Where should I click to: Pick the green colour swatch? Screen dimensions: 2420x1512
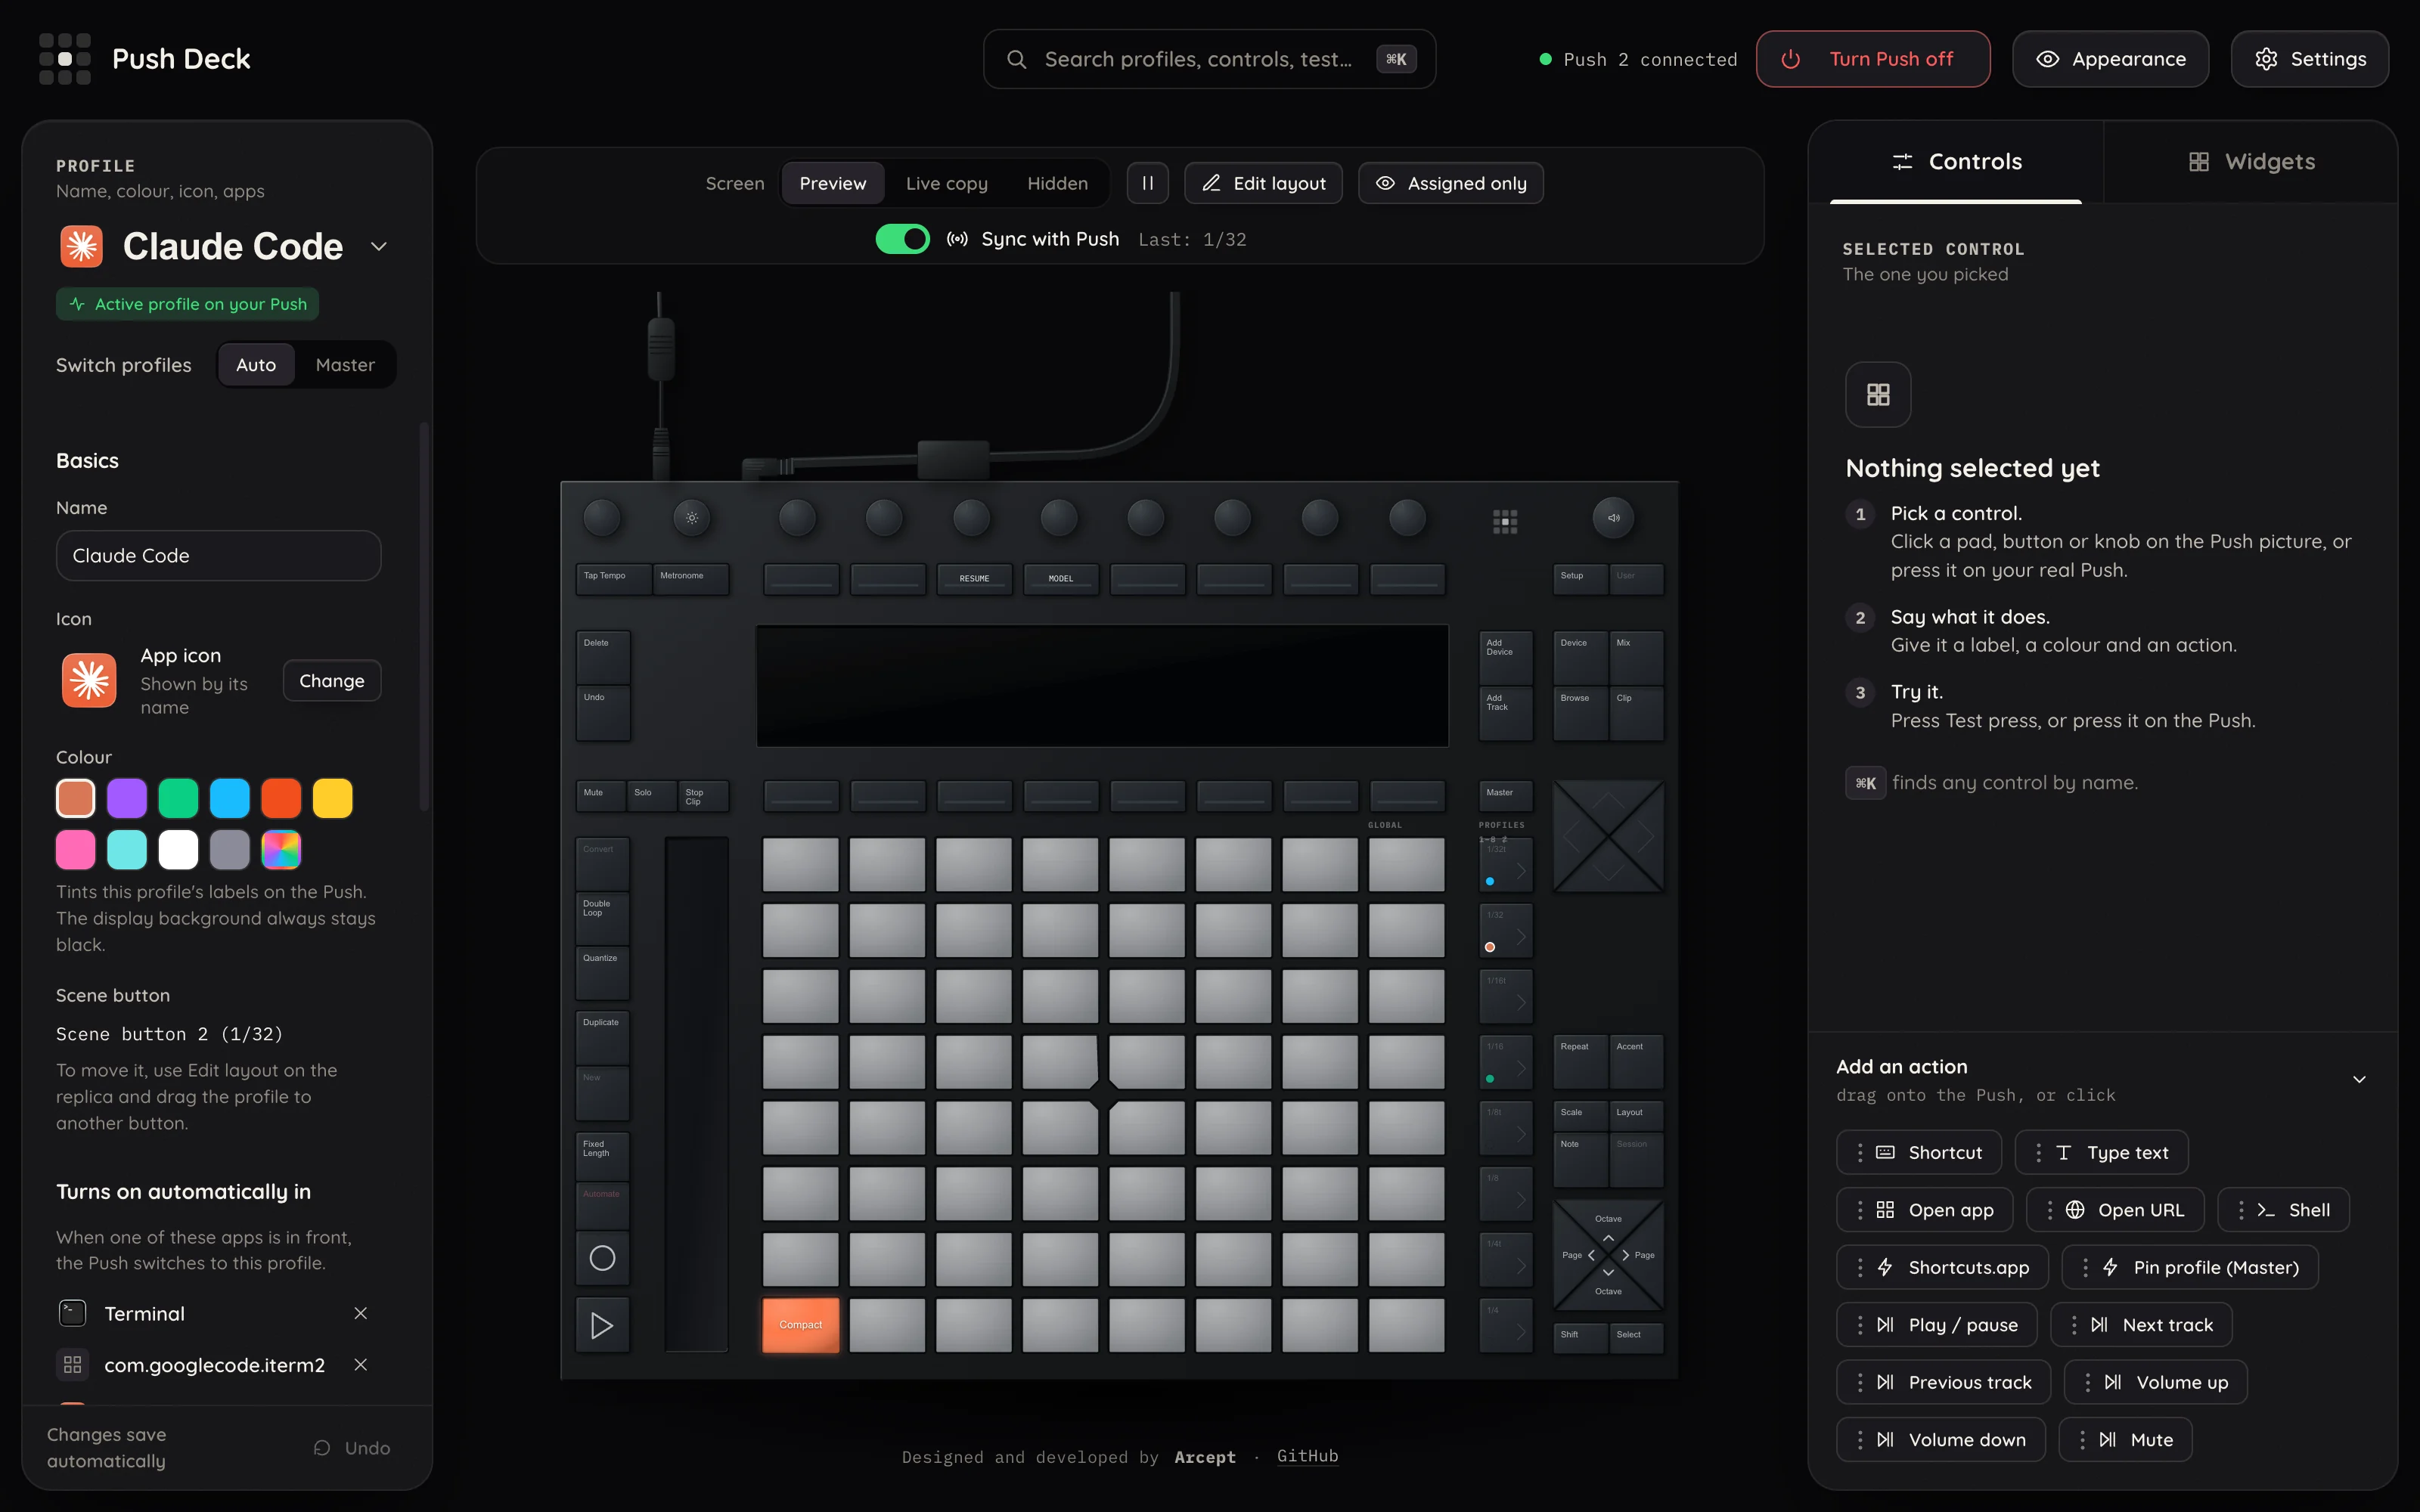point(178,797)
